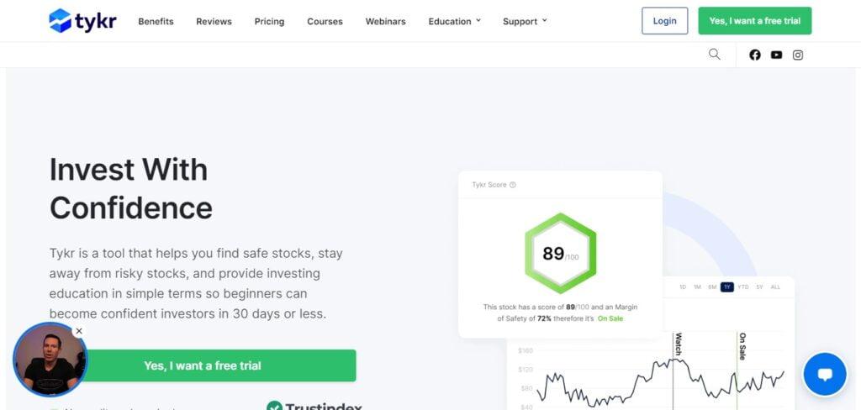Click the 'Tykr Score' card title
Image resolution: width=861 pixels, height=410 pixels.
coord(489,185)
